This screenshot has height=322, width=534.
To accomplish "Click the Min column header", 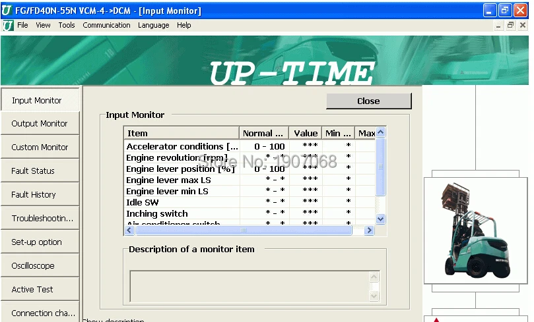I will click(x=338, y=133).
